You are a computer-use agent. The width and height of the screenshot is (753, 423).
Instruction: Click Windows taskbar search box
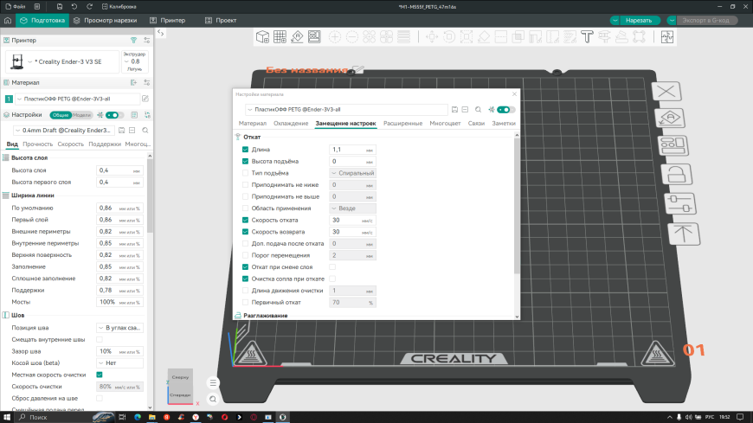pos(65,417)
